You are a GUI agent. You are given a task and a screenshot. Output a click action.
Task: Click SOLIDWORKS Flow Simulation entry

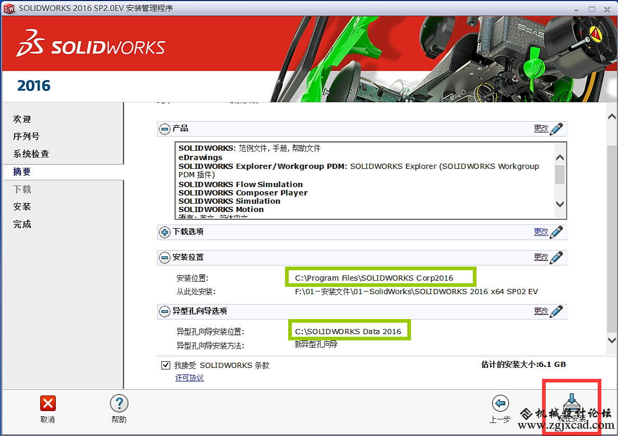[240, 184]
